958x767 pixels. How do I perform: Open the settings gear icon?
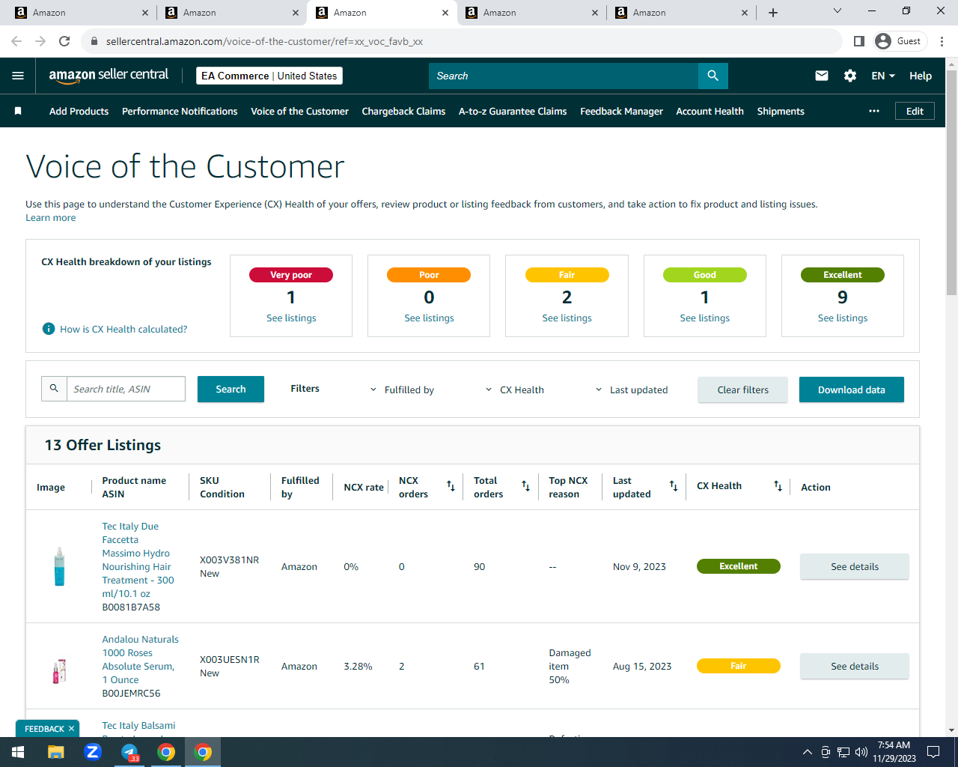(x=850, y=76)
